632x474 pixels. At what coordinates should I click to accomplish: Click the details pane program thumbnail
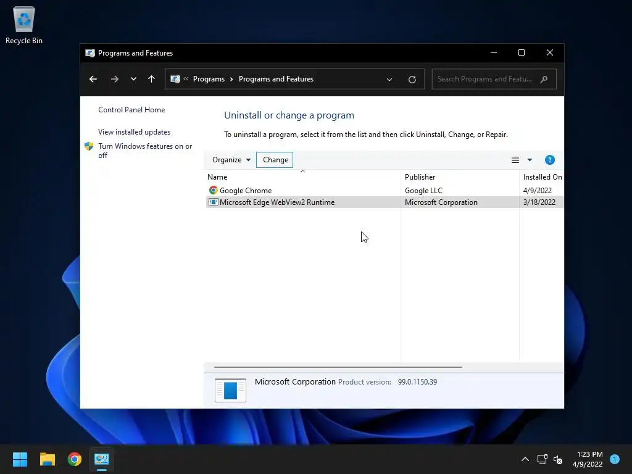click(x=231, y=390)
